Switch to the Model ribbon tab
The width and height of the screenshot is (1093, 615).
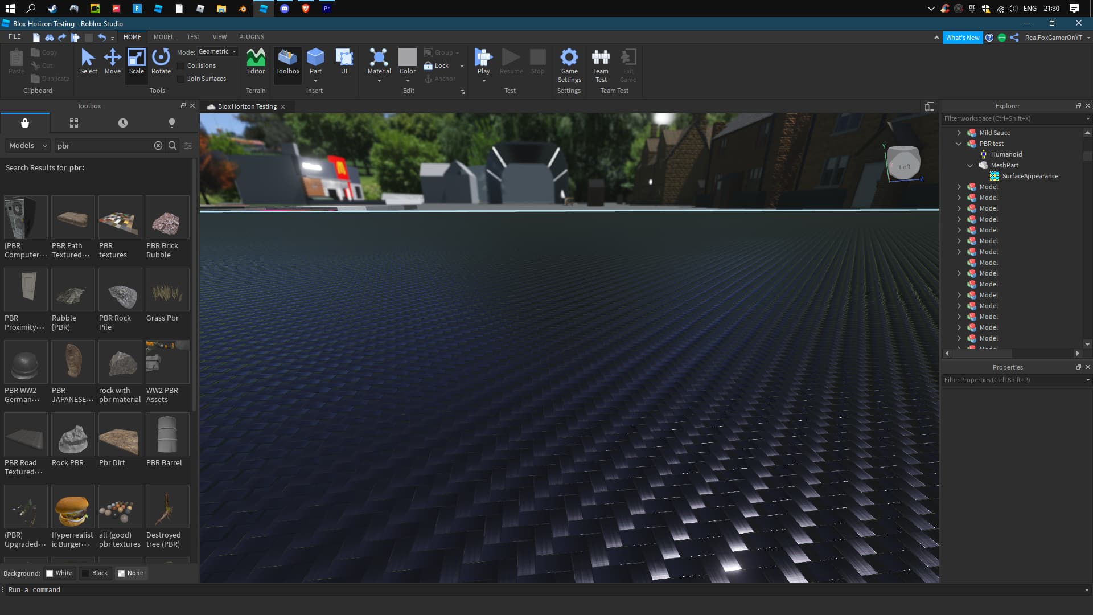coord(163,36)
